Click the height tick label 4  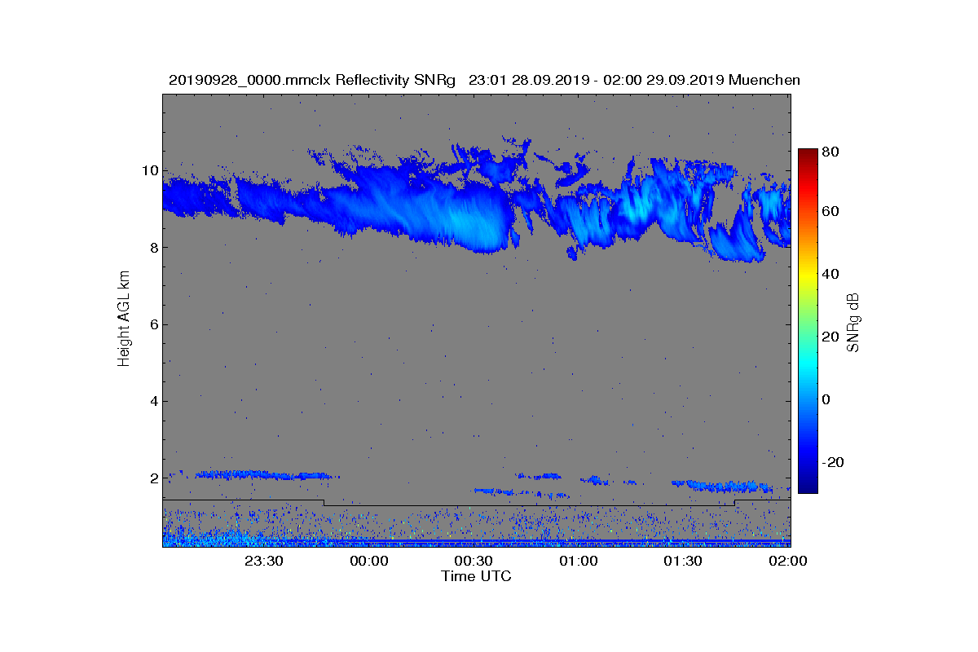154,401
